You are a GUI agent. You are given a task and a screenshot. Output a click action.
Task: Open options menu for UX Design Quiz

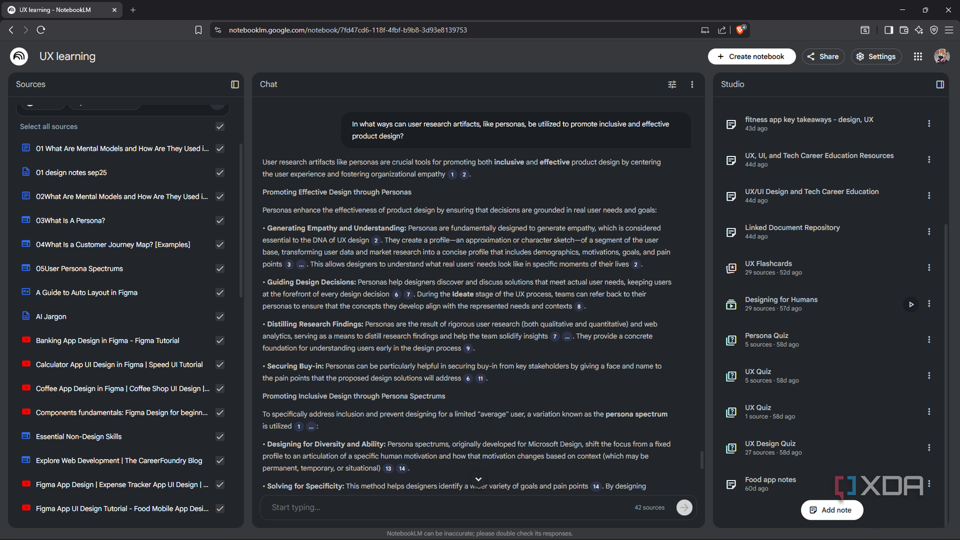click(929, 447)
